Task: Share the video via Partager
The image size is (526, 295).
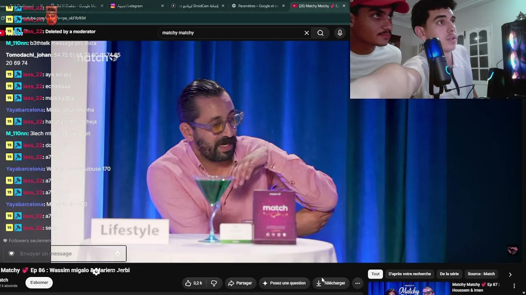Action: pyautogui.click(x=240, y=283)
